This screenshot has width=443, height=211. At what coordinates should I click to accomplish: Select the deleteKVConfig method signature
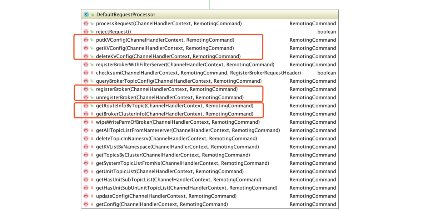168,56
